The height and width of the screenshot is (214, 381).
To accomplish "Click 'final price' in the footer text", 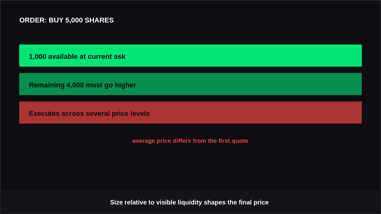I will [x=254, y=202].
